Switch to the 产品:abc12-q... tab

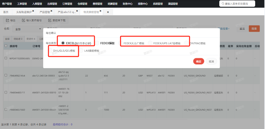click(67, 12)
